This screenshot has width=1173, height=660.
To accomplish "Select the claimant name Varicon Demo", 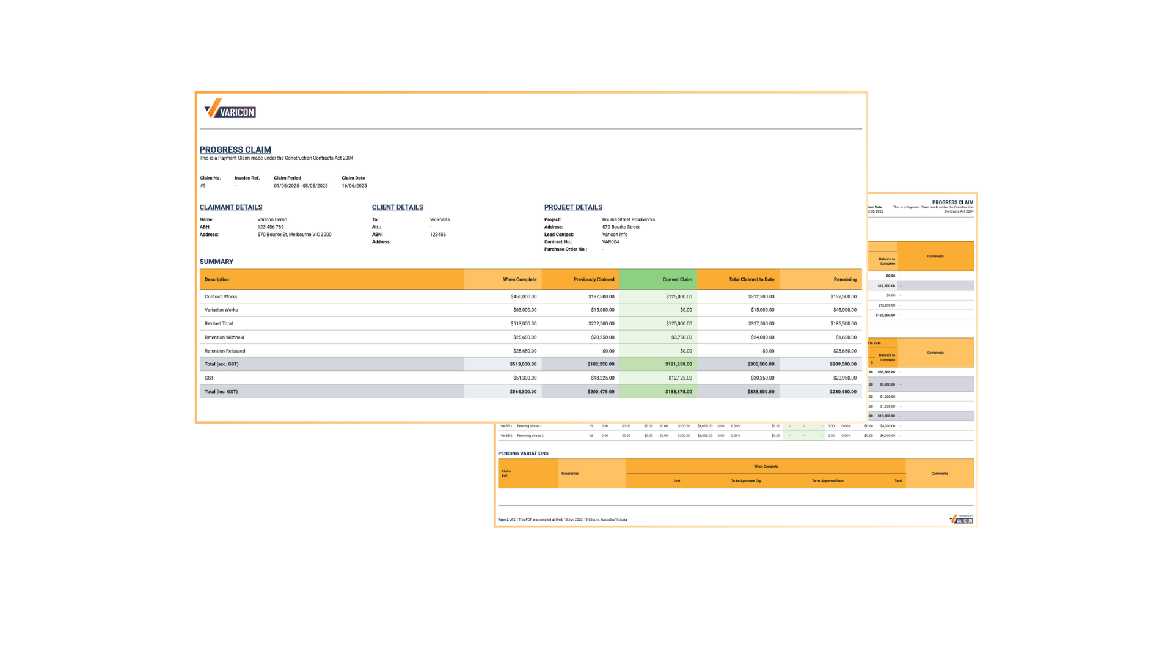I will (x=272, y=219).
